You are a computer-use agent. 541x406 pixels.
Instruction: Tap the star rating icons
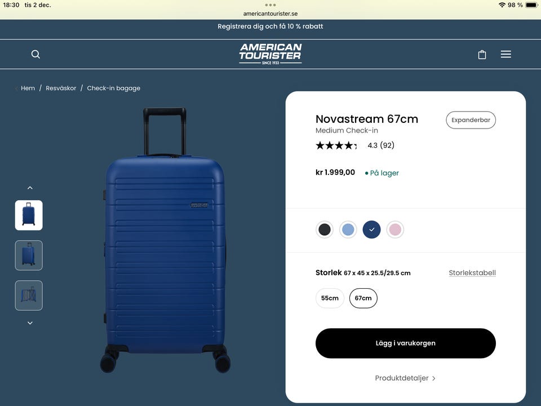[336, 145]
